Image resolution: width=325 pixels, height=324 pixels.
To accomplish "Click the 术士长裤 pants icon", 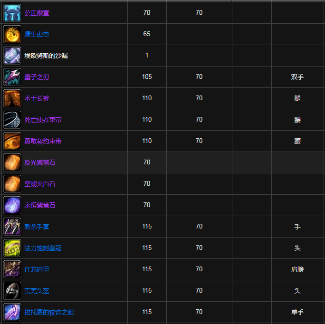I will click(12, 98).
